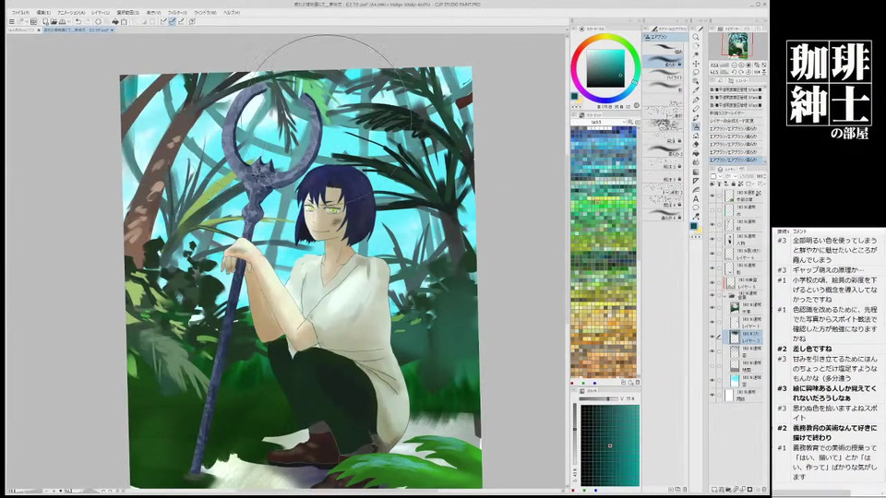The height and width of the screenshot is (498, 886).
Task: Open the 編集 menu
Action: point(43,12)
